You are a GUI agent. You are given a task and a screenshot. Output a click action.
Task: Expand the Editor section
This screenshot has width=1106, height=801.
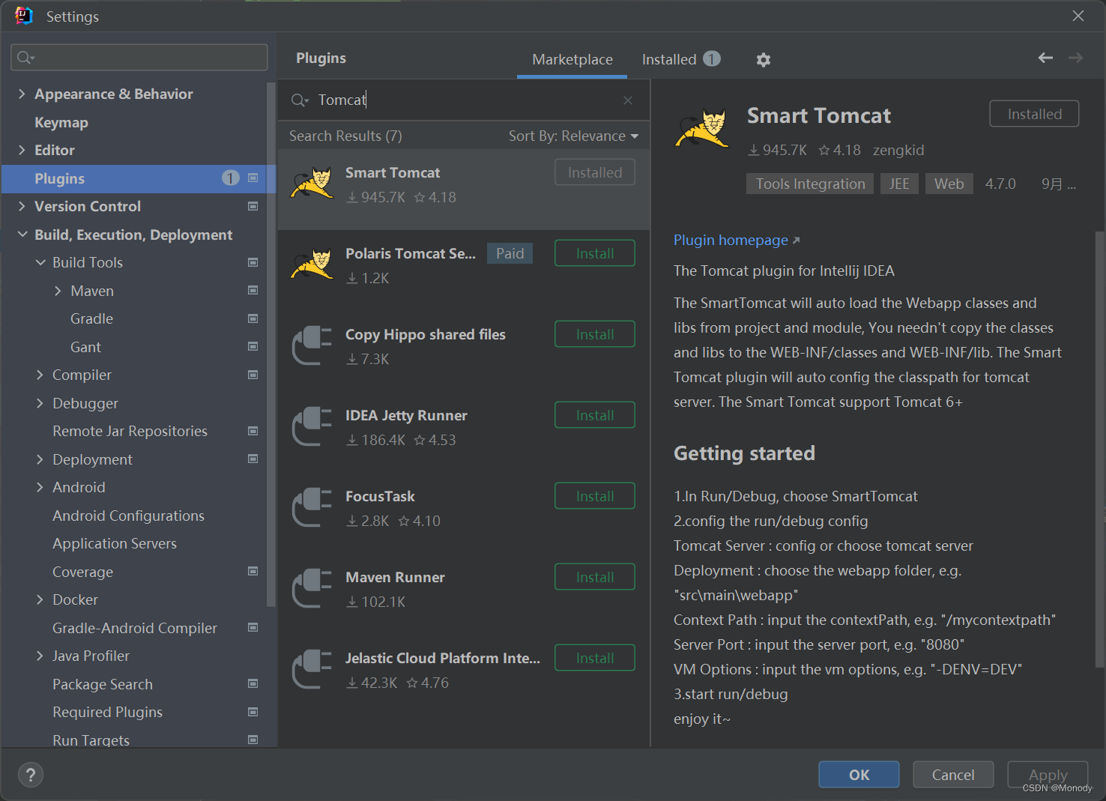coord(22,150)
